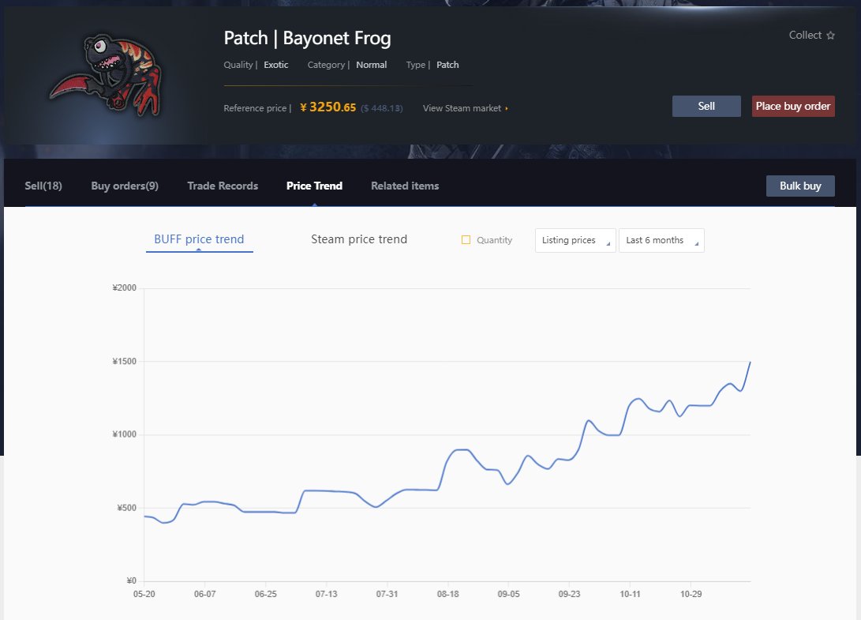Switch to the Buy orders(9) tab
The image size is (861, 620).
(125, 186)
